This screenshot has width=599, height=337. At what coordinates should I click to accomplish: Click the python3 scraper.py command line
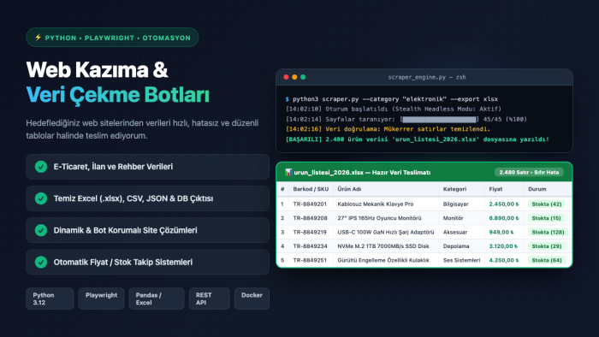[x=392, y=99]
